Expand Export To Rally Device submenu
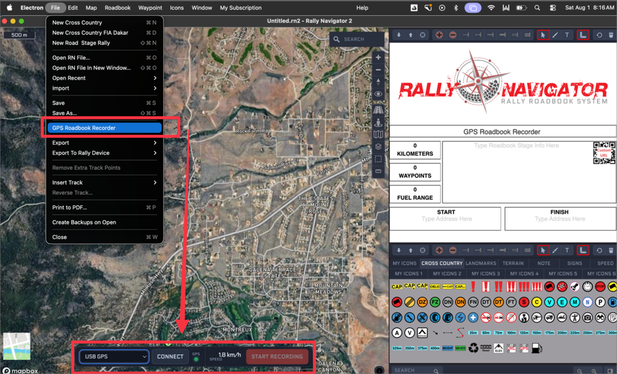Viewport: 617px width, 374px height. coord(104,153)
